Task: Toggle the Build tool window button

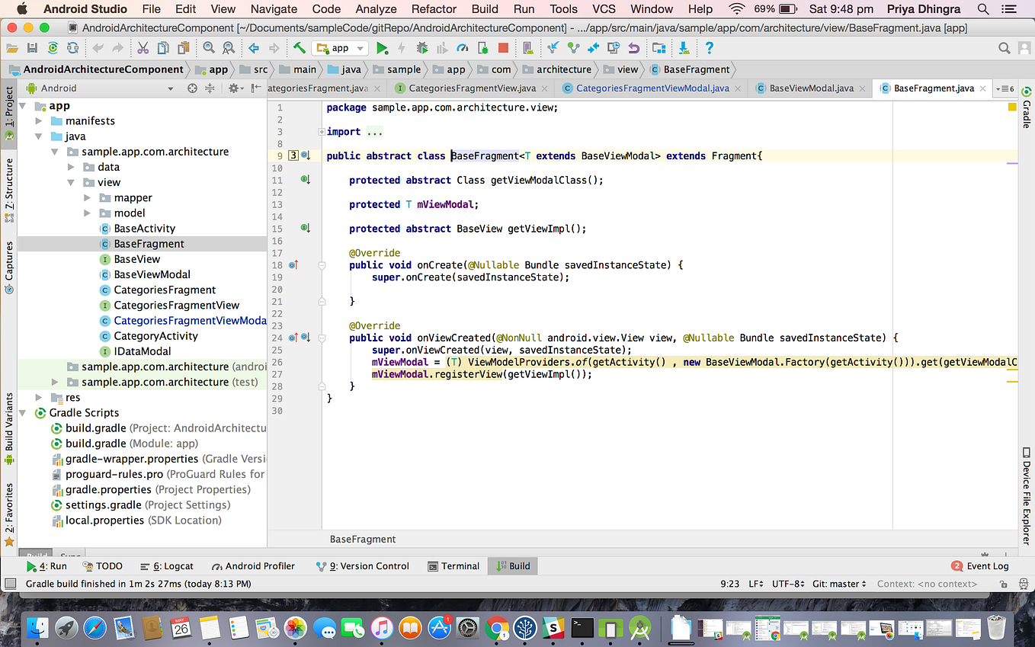Action: tap(513, 566)
